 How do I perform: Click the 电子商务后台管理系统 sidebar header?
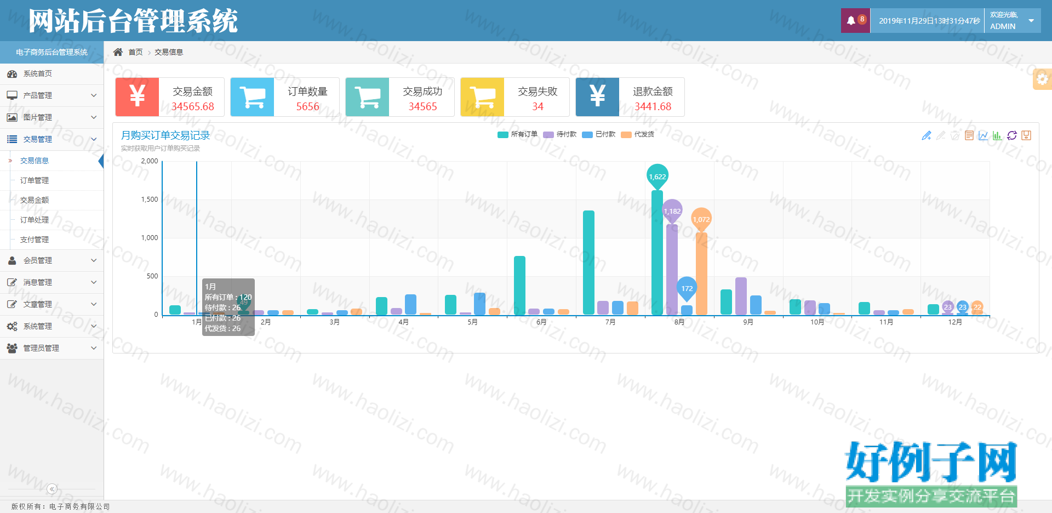(52, 52)
